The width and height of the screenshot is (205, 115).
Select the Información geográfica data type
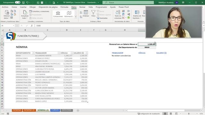pos(69,14)
